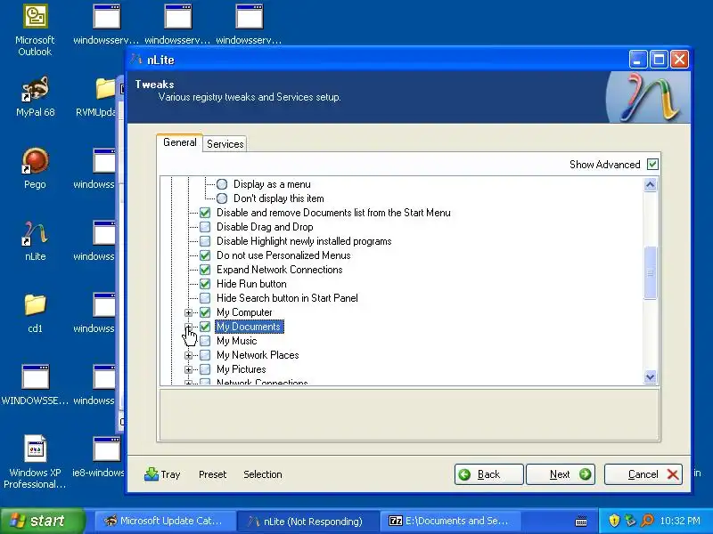Uncheck Disable and remove Documents list
This screenshot has height=534, width=713.
205,213
